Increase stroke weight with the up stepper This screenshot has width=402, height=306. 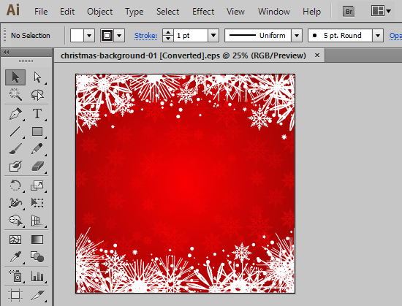coord(168,32)
